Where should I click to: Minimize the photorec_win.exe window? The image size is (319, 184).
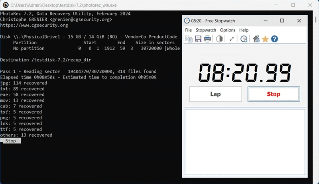[276, 5]
